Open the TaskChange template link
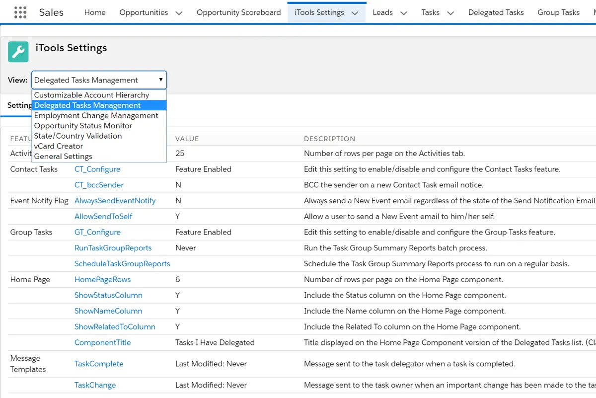This screenshot has height=398, width=596. pos(95,385)
